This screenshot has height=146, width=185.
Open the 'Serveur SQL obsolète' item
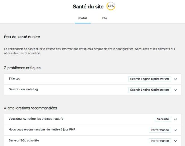point(24,140)
